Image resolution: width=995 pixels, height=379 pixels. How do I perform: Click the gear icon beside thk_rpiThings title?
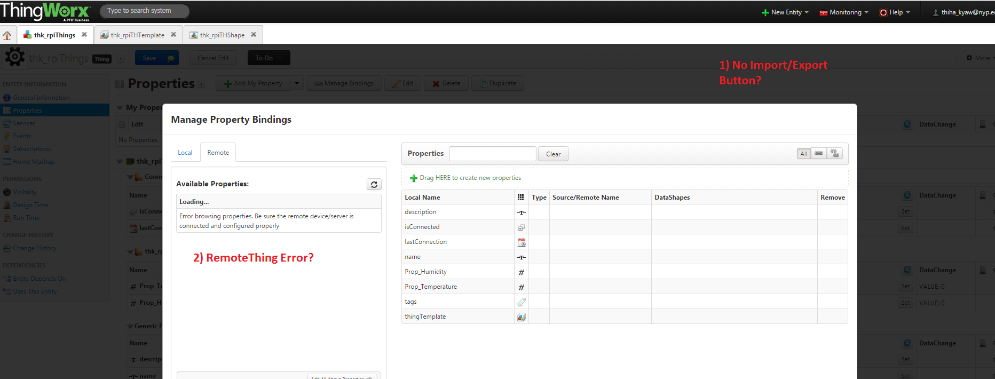pos(14,57)
